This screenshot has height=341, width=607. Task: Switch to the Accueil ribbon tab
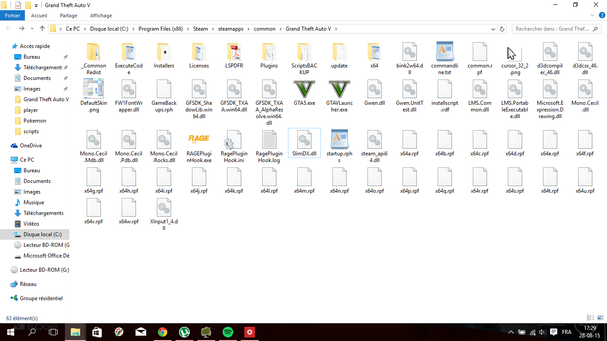point(39,16)
